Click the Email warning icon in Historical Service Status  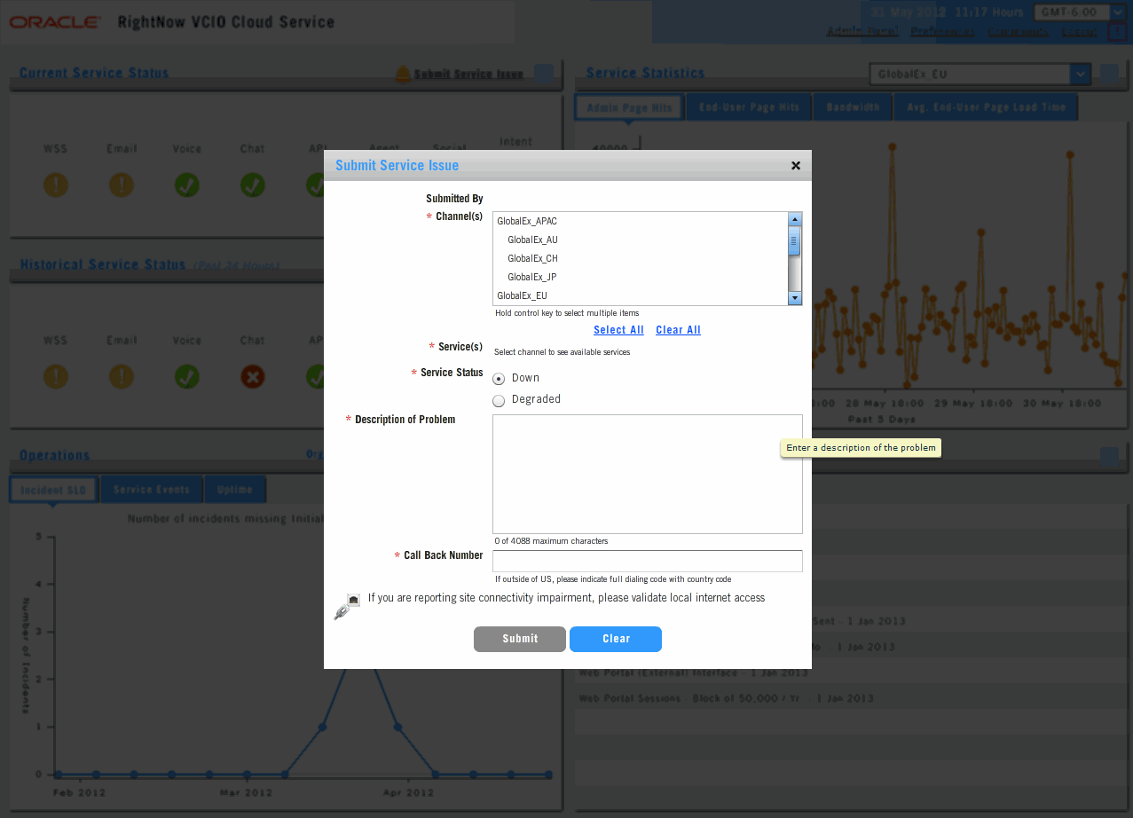coord(122,376)
